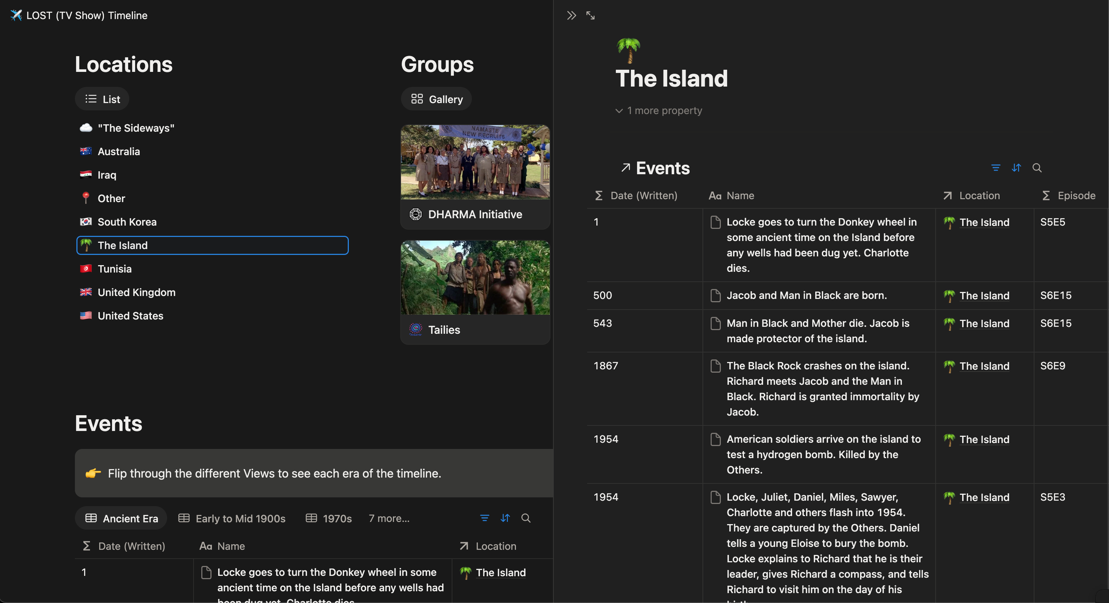The height and width of the screenshot is (603, 1109).
Task: Click The Island link in the 1867 row
Action: click(984, 366)
